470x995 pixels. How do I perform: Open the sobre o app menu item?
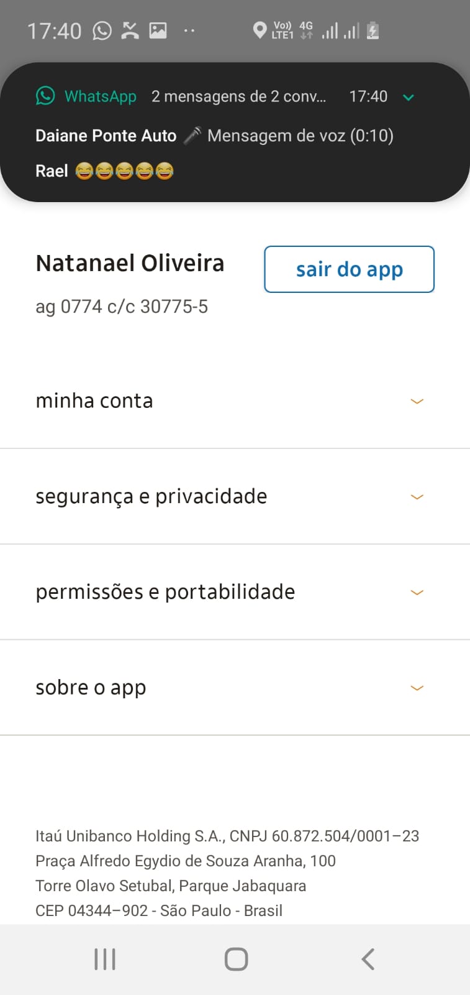91,688
